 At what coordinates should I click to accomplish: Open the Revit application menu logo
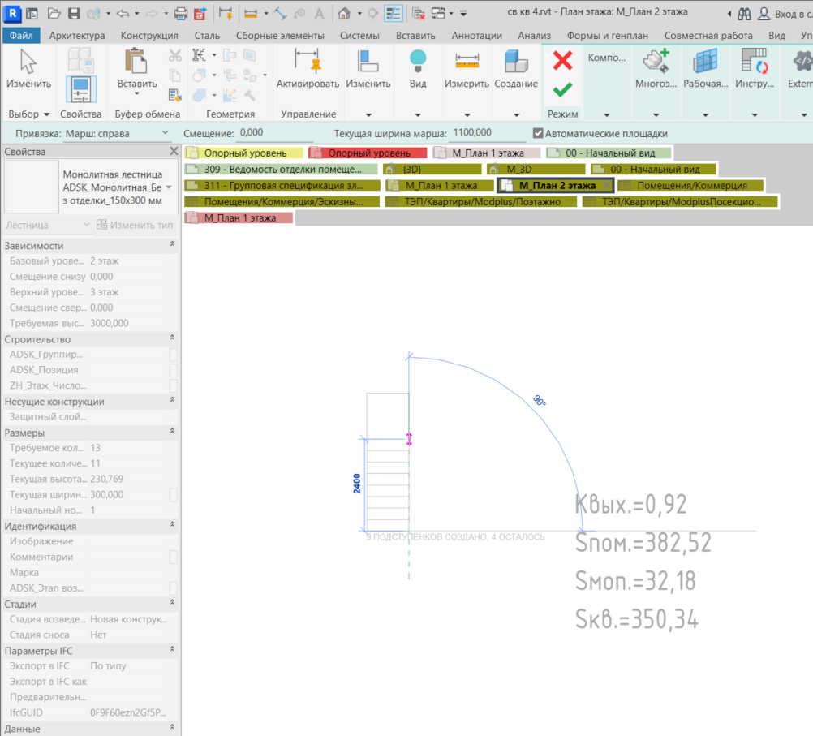coord(12,14)
